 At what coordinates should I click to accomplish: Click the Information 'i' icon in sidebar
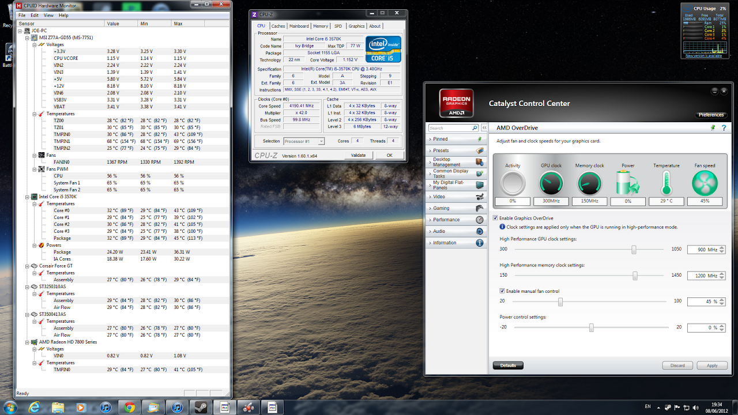[x=480, y=243]
